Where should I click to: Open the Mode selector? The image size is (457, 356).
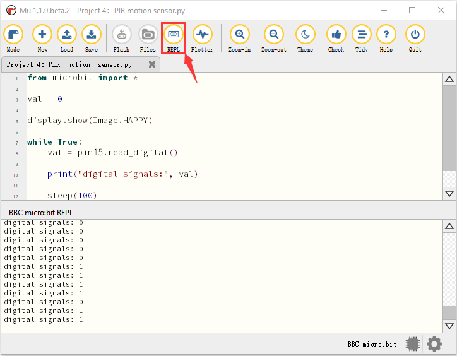click(x=13, y=39)
